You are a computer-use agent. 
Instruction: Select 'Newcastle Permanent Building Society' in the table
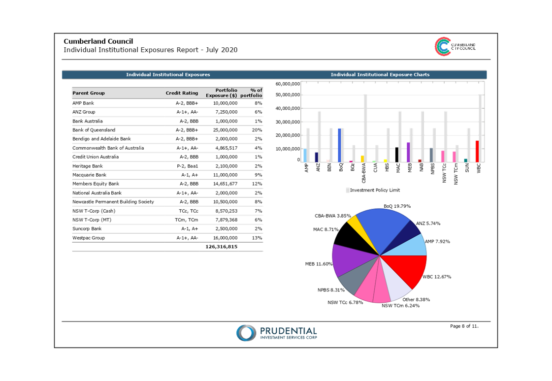(113, 202)
